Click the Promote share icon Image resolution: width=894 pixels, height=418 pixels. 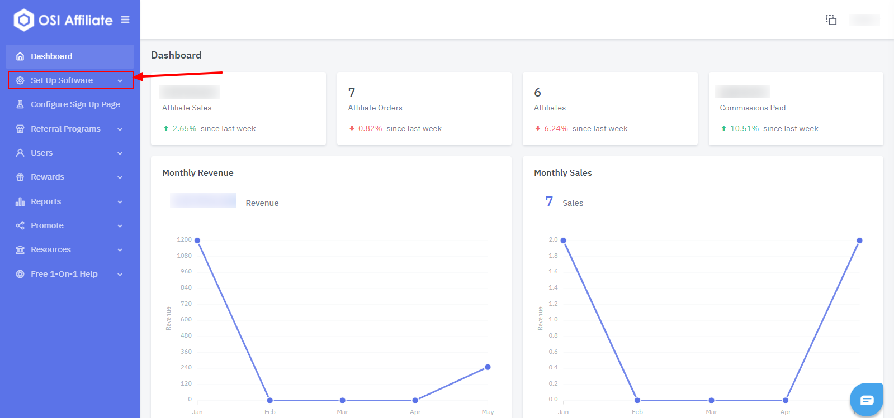[x=20, y=225]
